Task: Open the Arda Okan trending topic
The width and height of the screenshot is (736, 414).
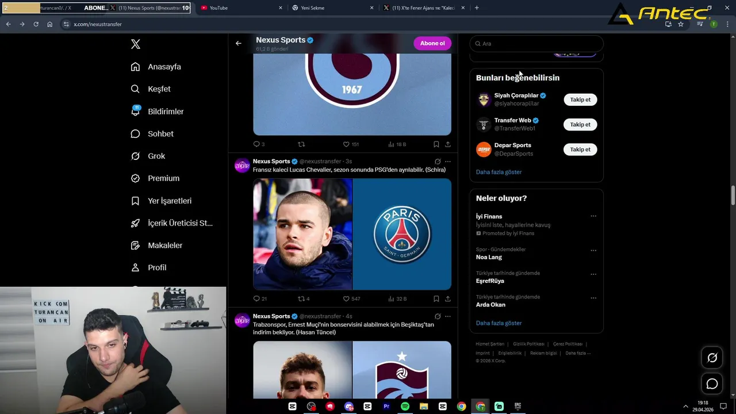Action: click(490, 305)
